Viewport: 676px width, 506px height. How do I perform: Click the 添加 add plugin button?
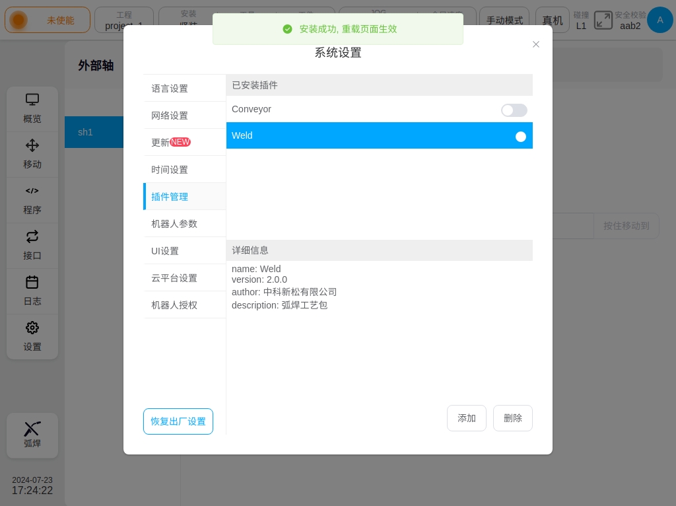tap(467, 418)
